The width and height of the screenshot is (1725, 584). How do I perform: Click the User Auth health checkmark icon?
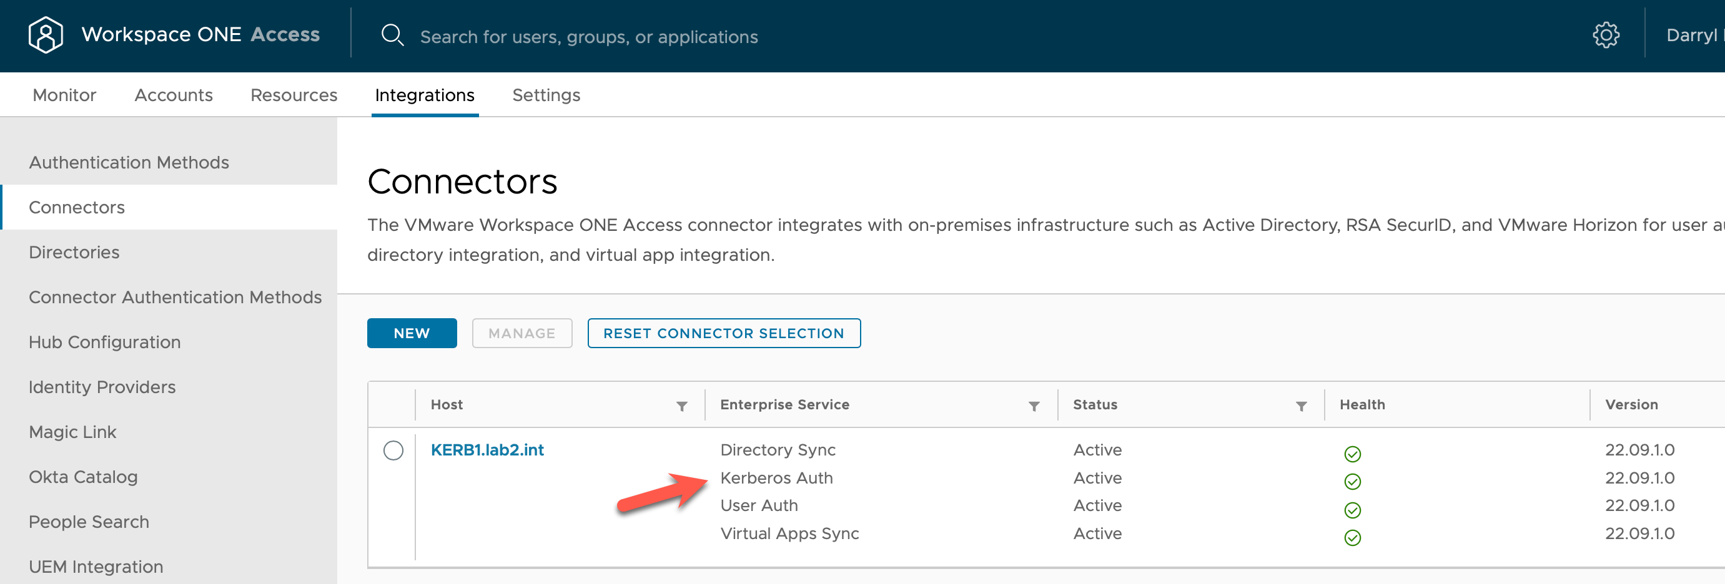pyautogui.click(x=1352, y=510)
